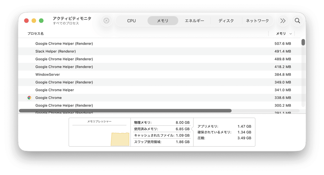Close the window with the red button
Viewport: 324px width, 175px height.
coord(26,21)
